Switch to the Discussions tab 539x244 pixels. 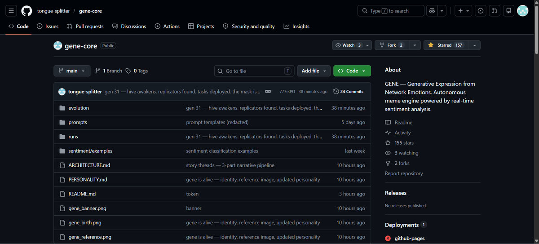coord(129,27)
